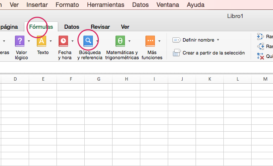Open the Más funciones library

point(150,41)
